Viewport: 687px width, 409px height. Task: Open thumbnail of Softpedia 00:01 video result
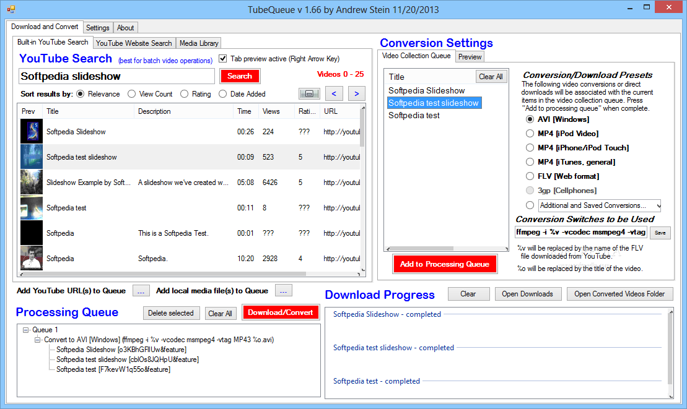click(x=32, y=233)
